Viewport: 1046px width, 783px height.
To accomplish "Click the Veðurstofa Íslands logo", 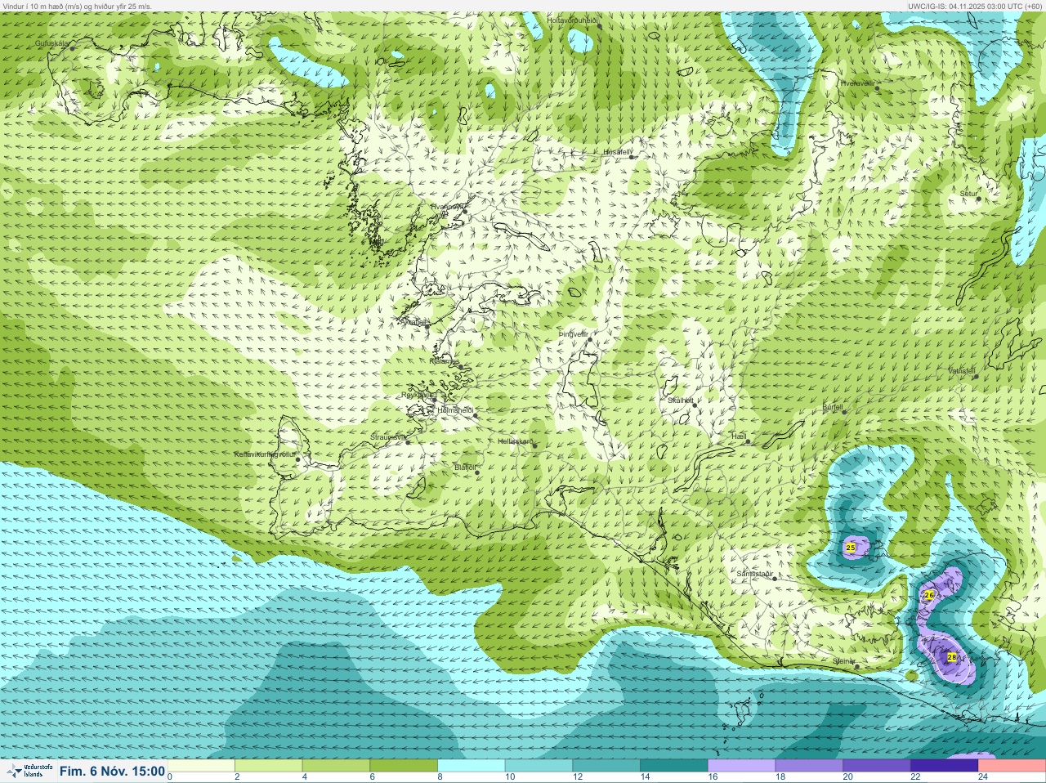I will (28, 771).
